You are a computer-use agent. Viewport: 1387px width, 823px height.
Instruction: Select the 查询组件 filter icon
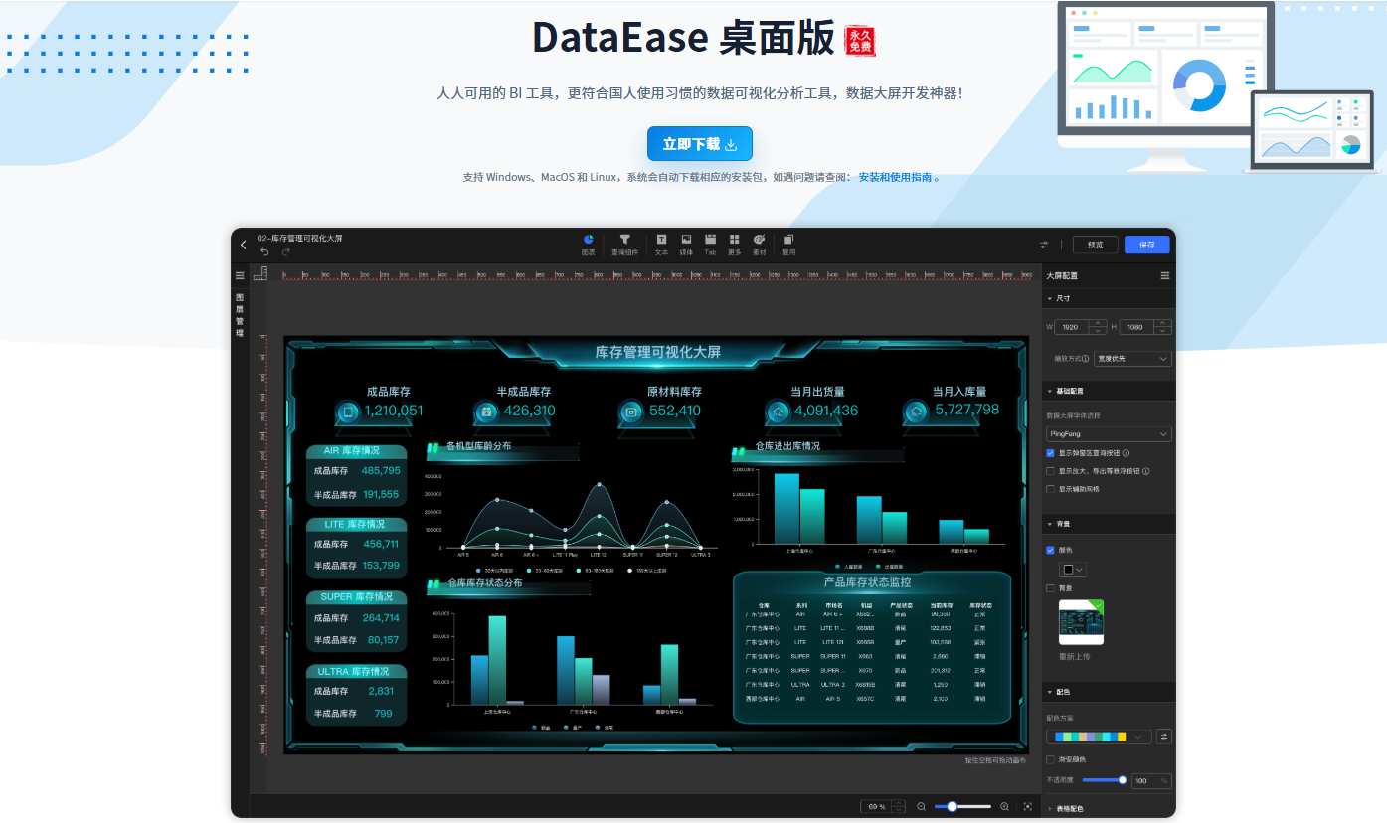pyautogui.click(x=625, y=240)
